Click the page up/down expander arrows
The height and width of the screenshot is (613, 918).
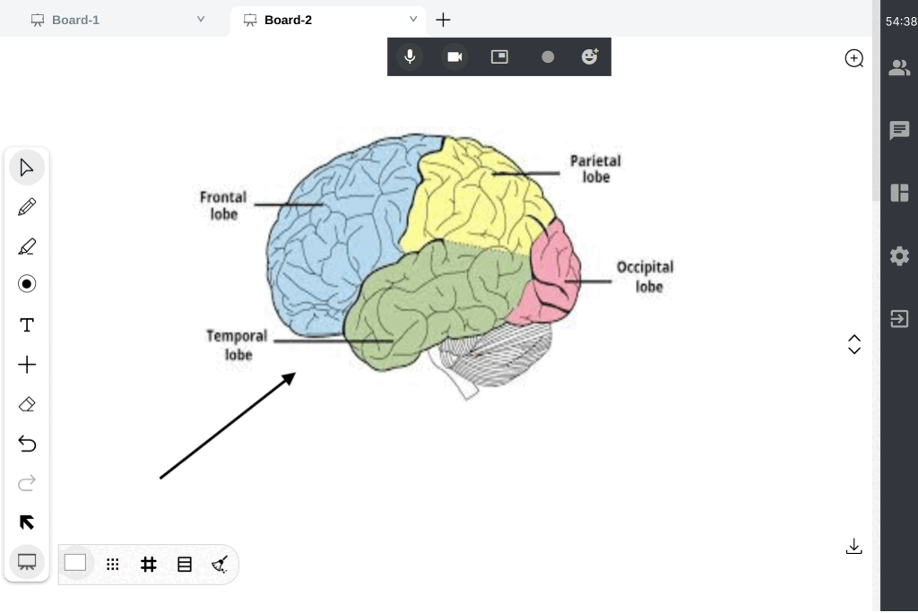coord(853,344)
